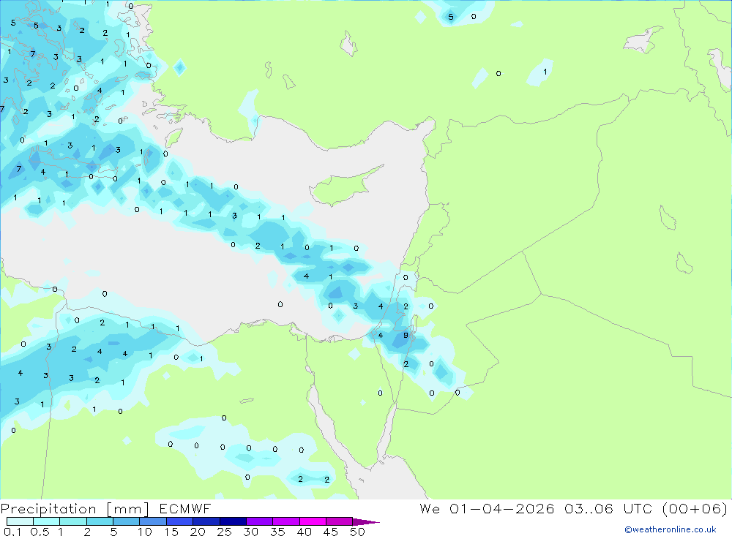
Task: Click the "(00+06)" forecast run text
Action: [695, 509]
